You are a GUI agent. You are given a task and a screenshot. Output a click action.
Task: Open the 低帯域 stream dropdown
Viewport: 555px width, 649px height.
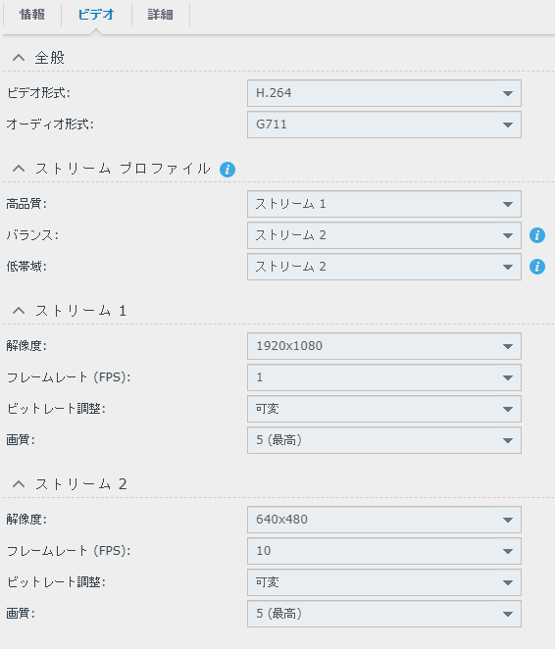pyautogui.click(x=384, y=267)
